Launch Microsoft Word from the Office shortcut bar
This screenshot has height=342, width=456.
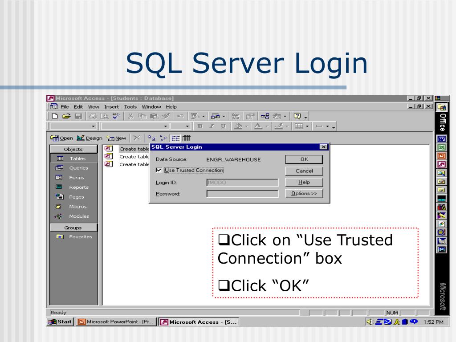[x=441, y=139]
